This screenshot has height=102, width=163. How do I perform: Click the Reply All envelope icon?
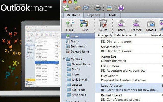point(136,25)
